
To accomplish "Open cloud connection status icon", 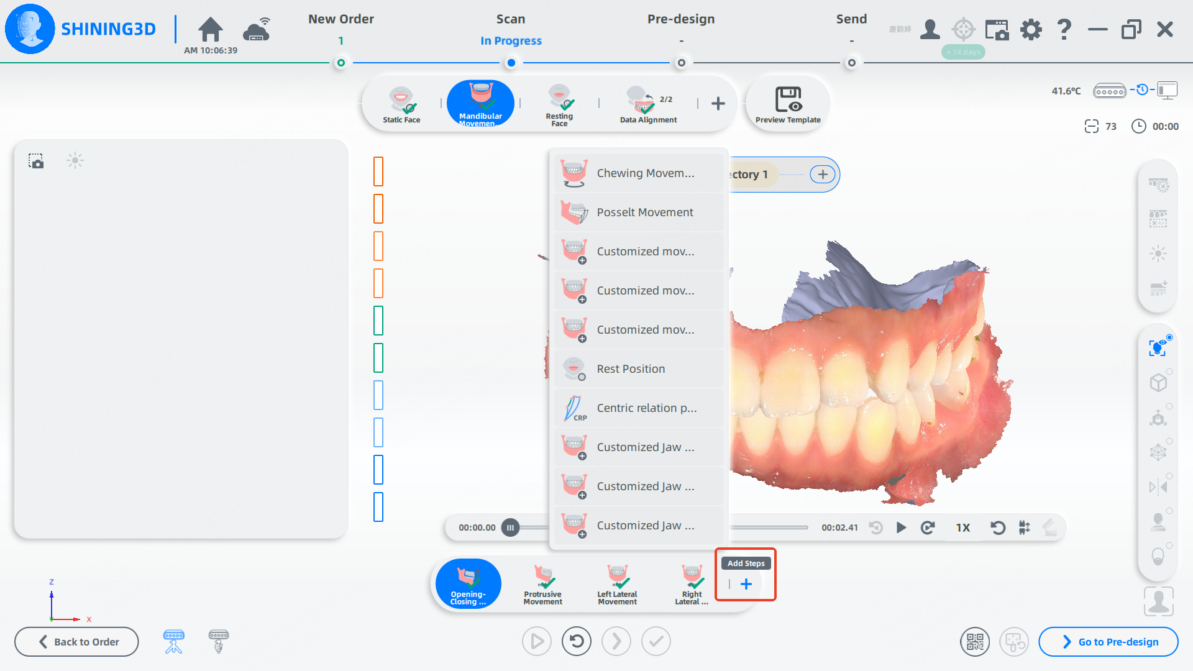I will [257, 29].
